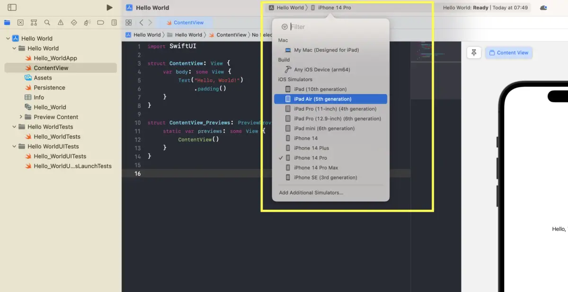This screenshot has width=568, height=292.
Task: Click line number 16 in gutter
Action: pyautogui.click(x=137, y=174)
